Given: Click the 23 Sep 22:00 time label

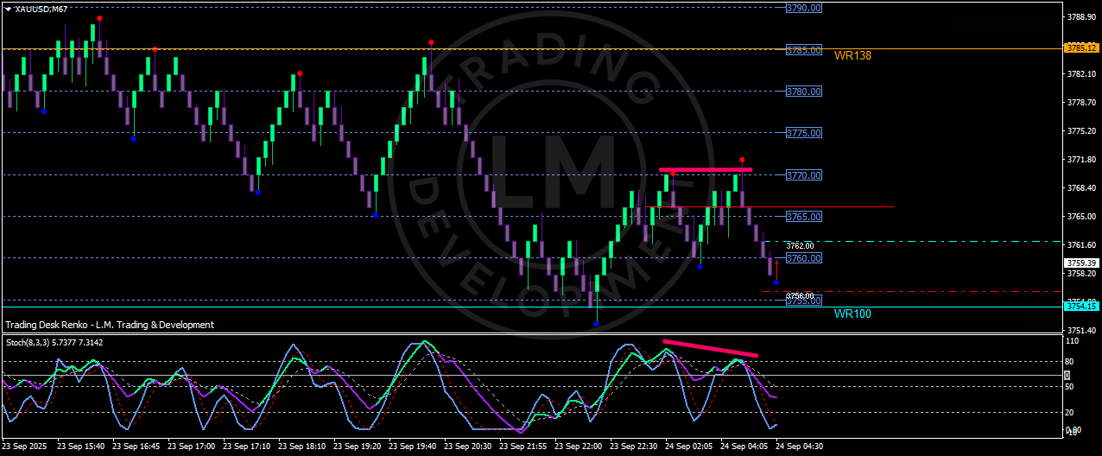Looking at the screenshot, I should [x=578, y=446].
